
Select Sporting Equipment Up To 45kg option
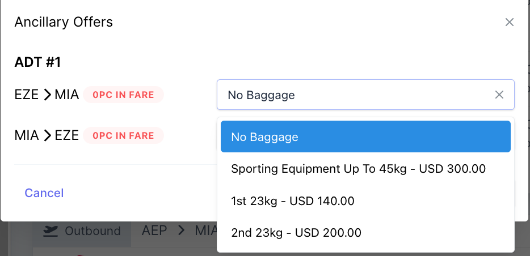pyautogui.click(x=358, y=169)
